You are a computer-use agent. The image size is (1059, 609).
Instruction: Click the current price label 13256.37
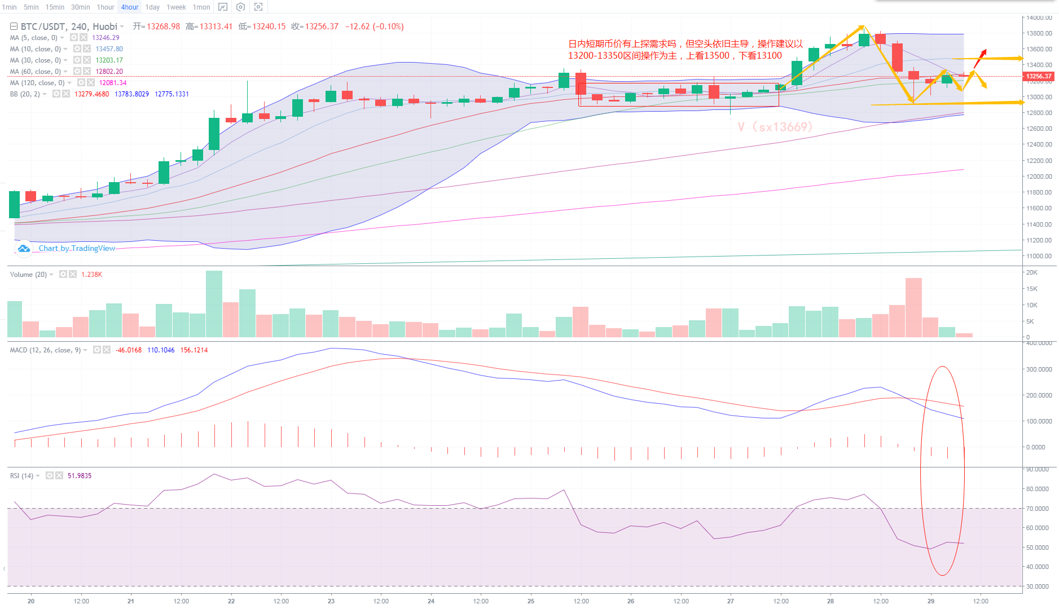(1038, 76)
